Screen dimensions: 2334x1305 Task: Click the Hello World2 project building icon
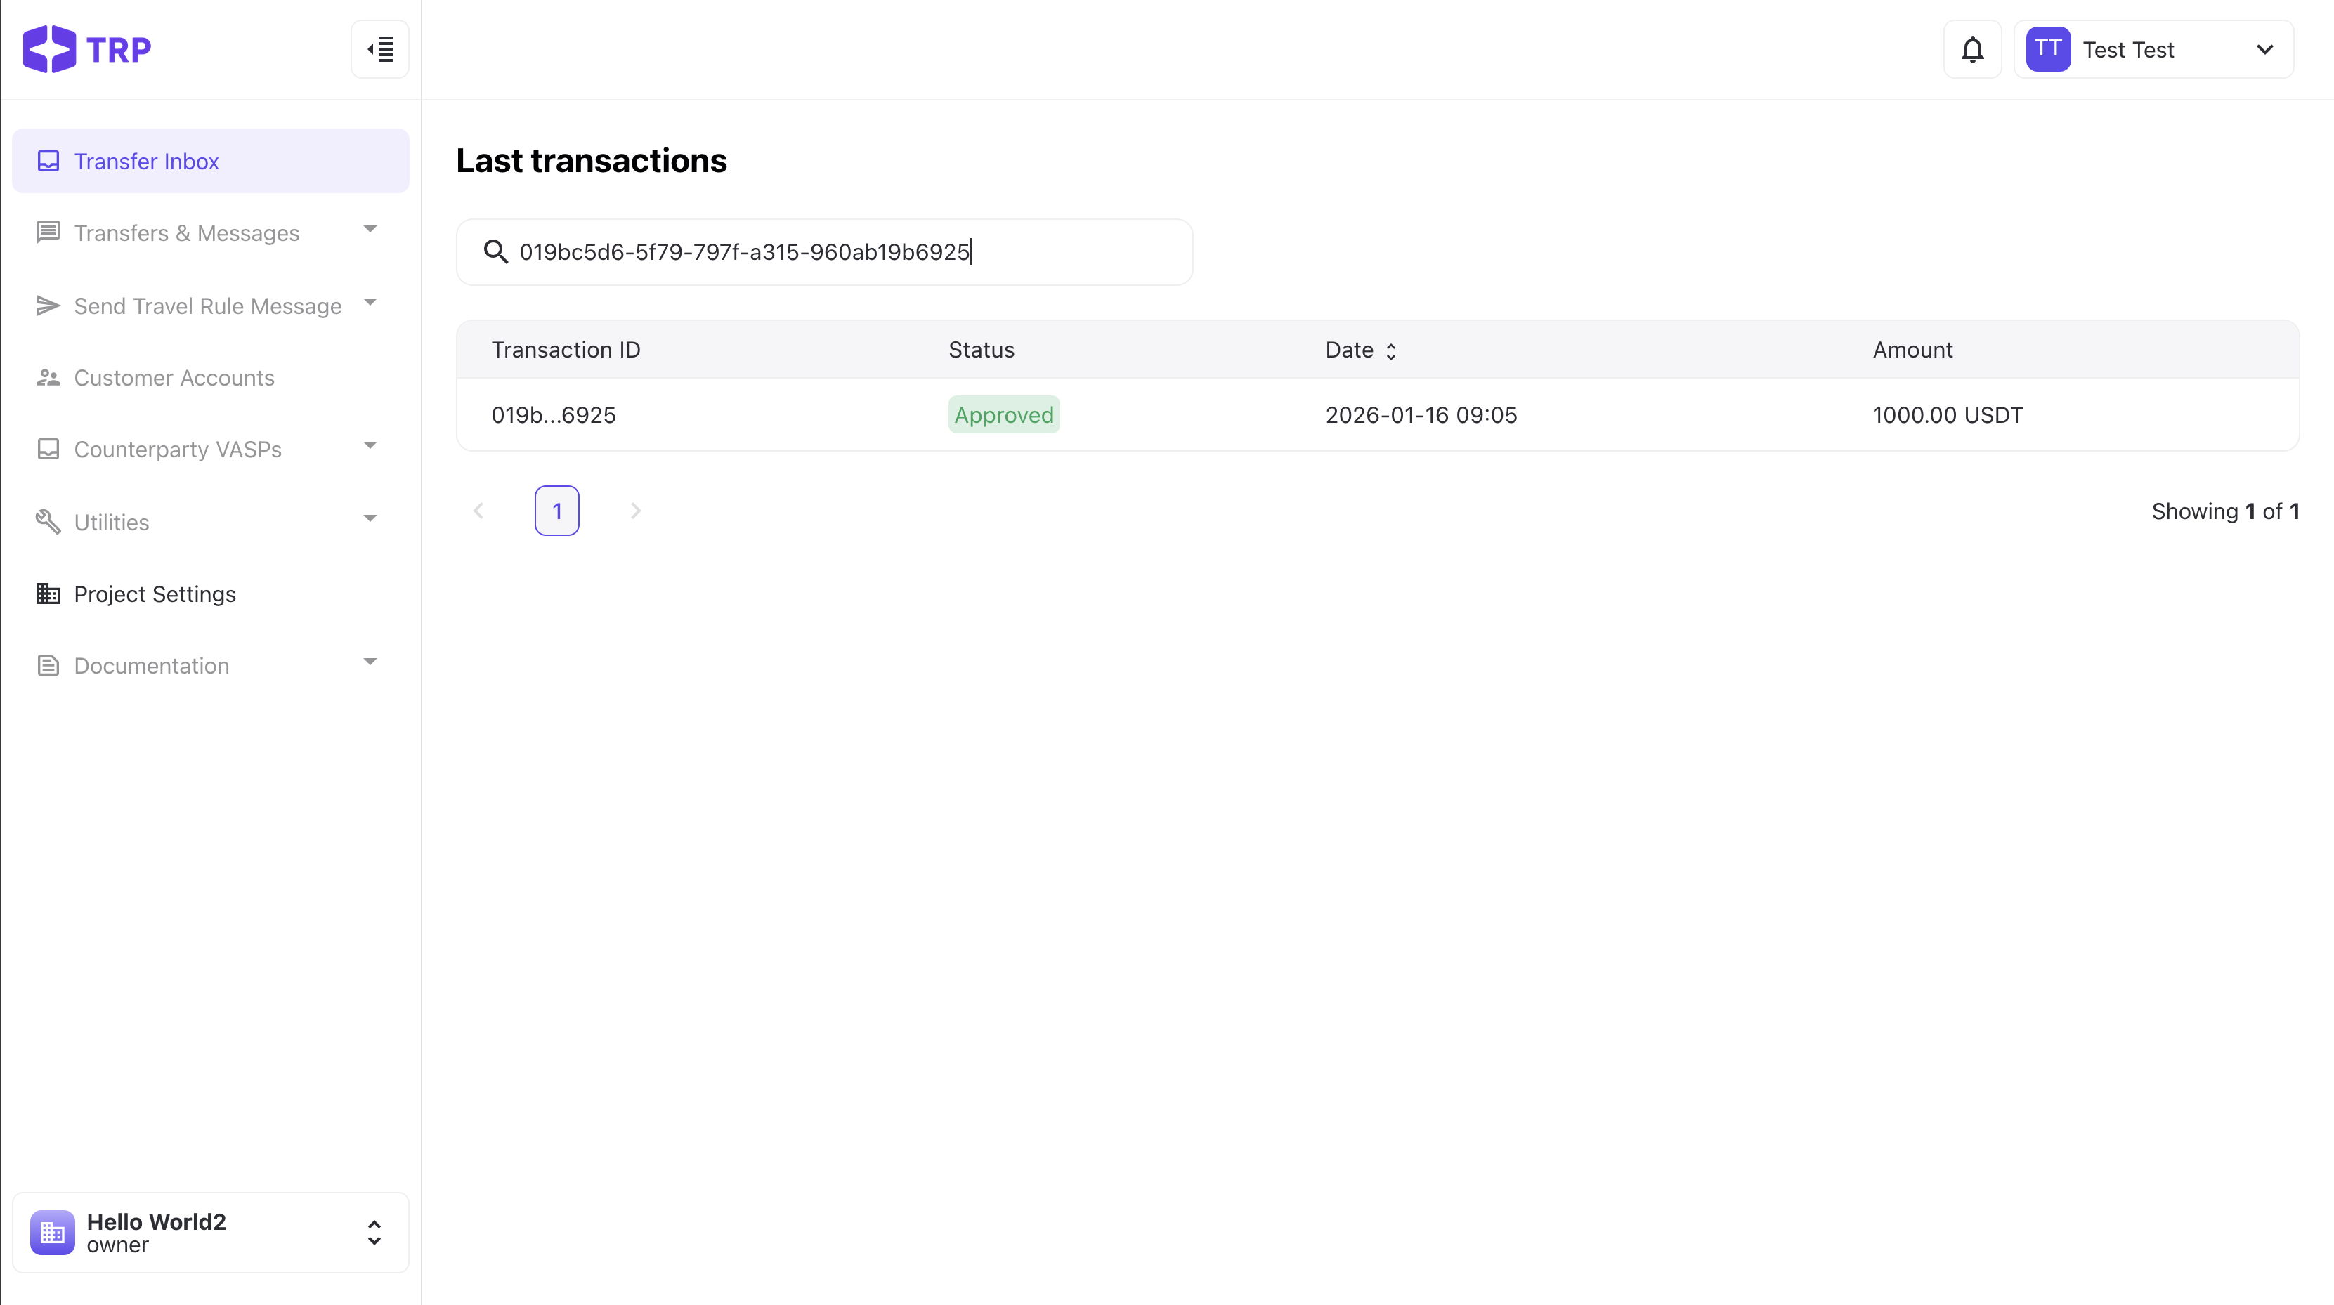click(x=53, y=1233)
